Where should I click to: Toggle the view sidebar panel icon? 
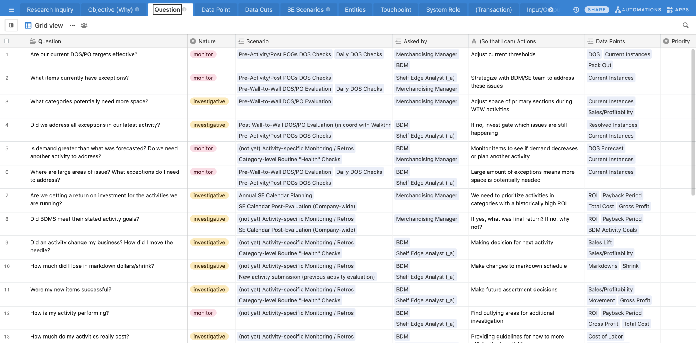tap(11, 25)
